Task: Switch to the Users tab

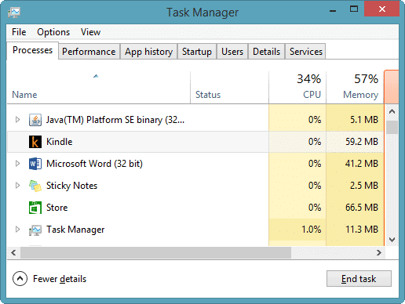Action: (x=232, y=52)
